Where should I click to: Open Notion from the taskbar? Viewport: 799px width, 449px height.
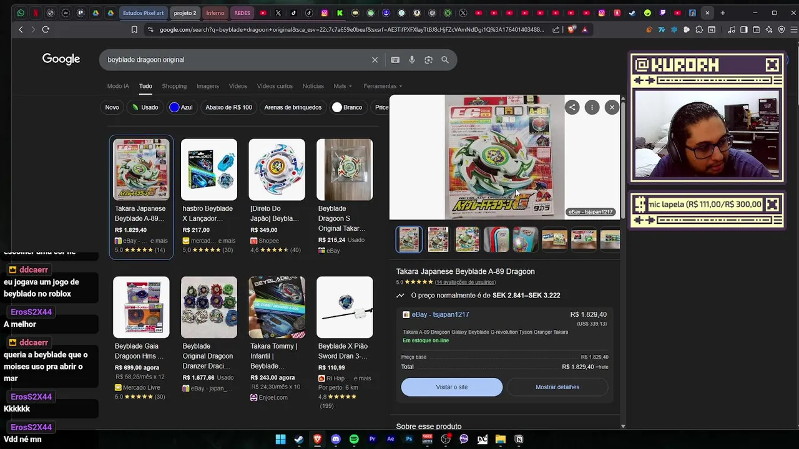pyautogui.click(x=519, y=439)
